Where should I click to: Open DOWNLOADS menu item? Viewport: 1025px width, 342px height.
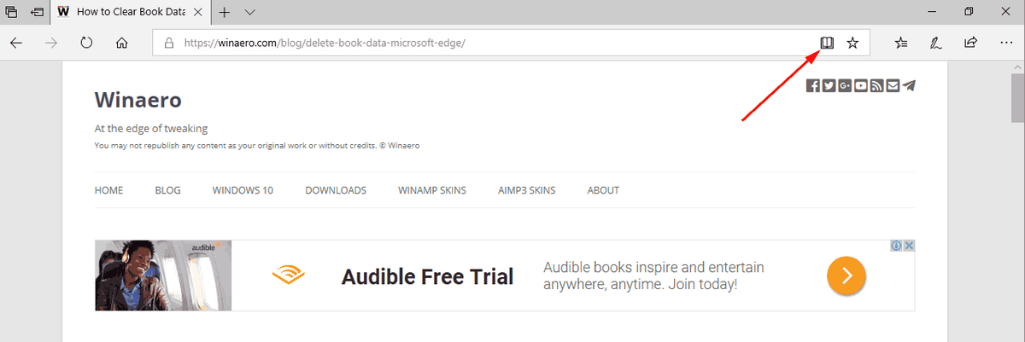click(x=336, y=190)
